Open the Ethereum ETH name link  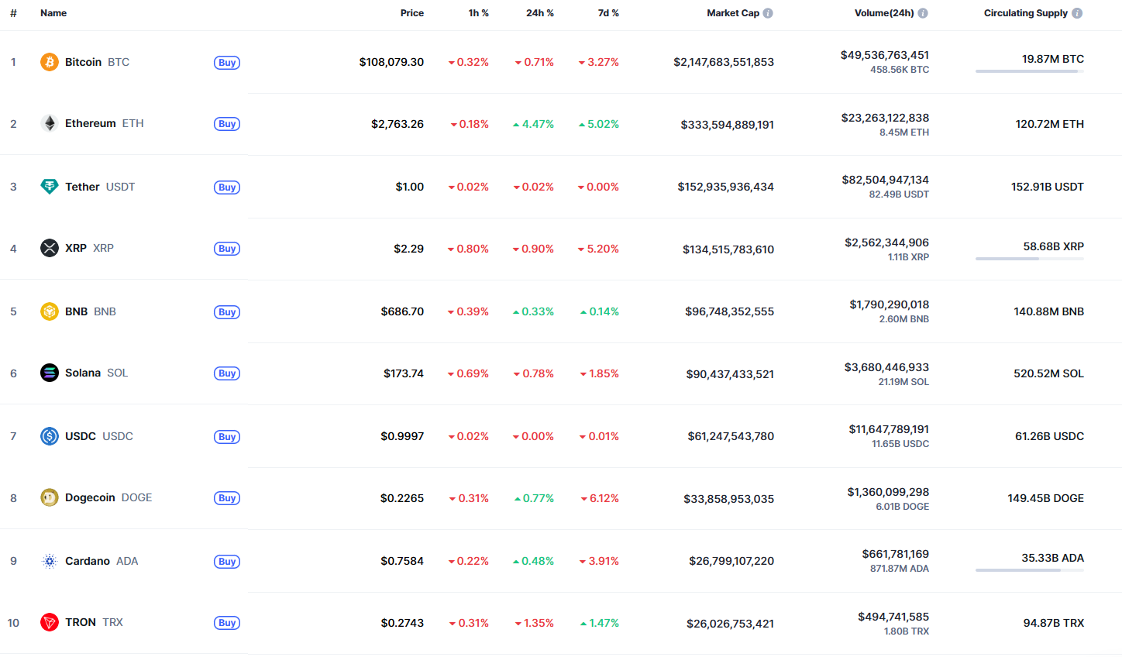(x=105, y=123)
